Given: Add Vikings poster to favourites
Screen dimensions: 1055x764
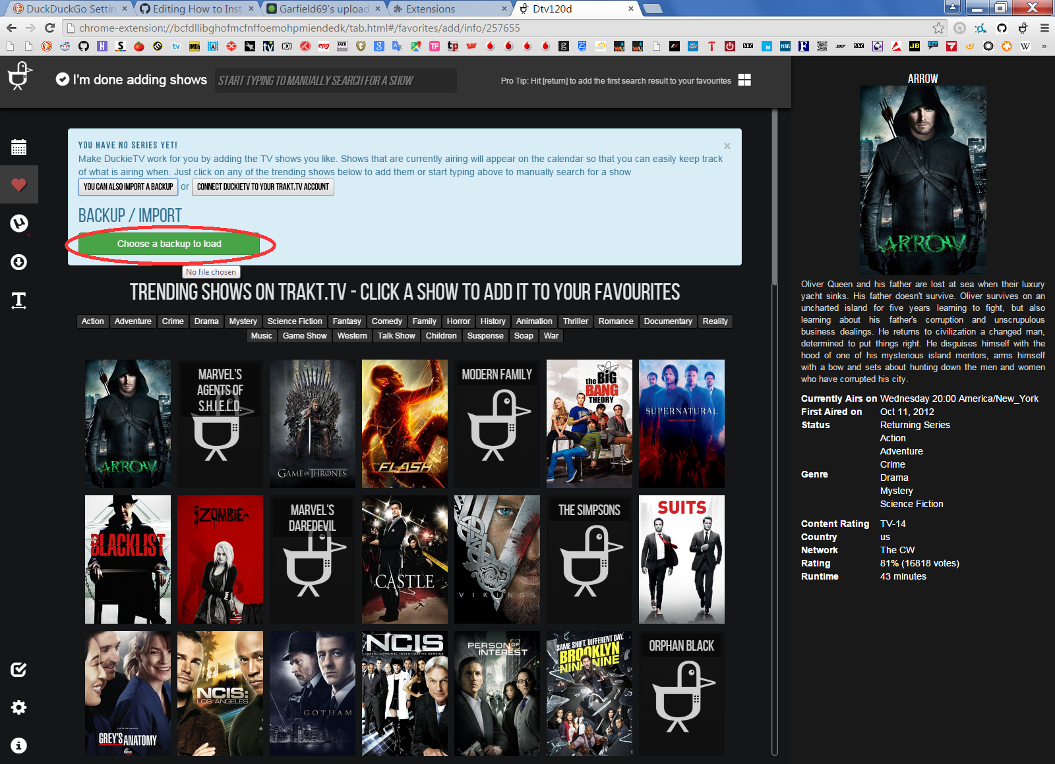Looking at the screenshot, I should (x=497, y=559).
